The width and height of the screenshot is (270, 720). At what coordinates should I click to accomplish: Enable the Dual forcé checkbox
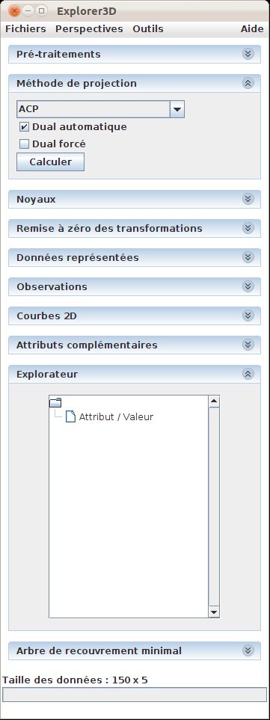coord(25,144)
